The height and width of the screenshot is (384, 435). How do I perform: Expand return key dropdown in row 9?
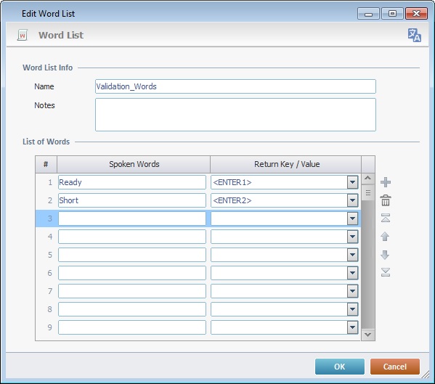[x=352, y=327]
